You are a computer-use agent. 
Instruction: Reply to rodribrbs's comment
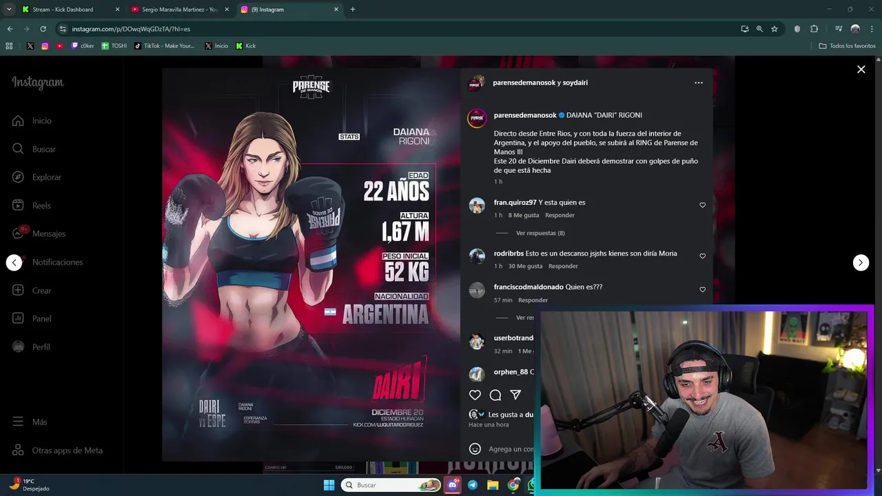pos(563,266)
